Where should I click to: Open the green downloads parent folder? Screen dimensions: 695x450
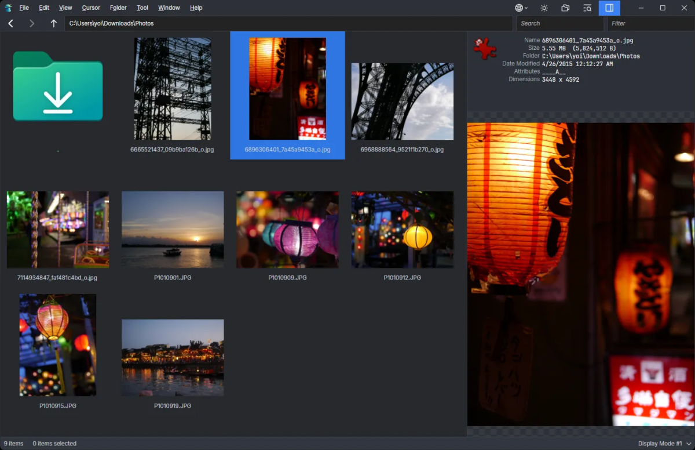[x=57, y=87]
